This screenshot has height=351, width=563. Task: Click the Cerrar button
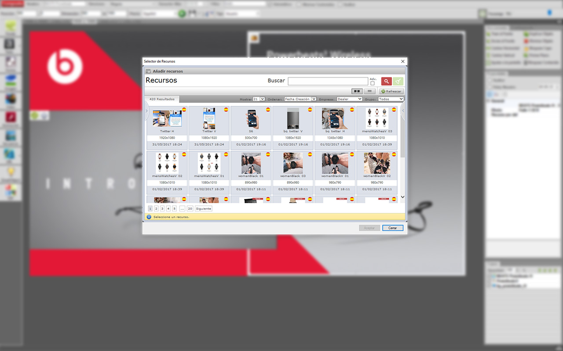point(392,228)
